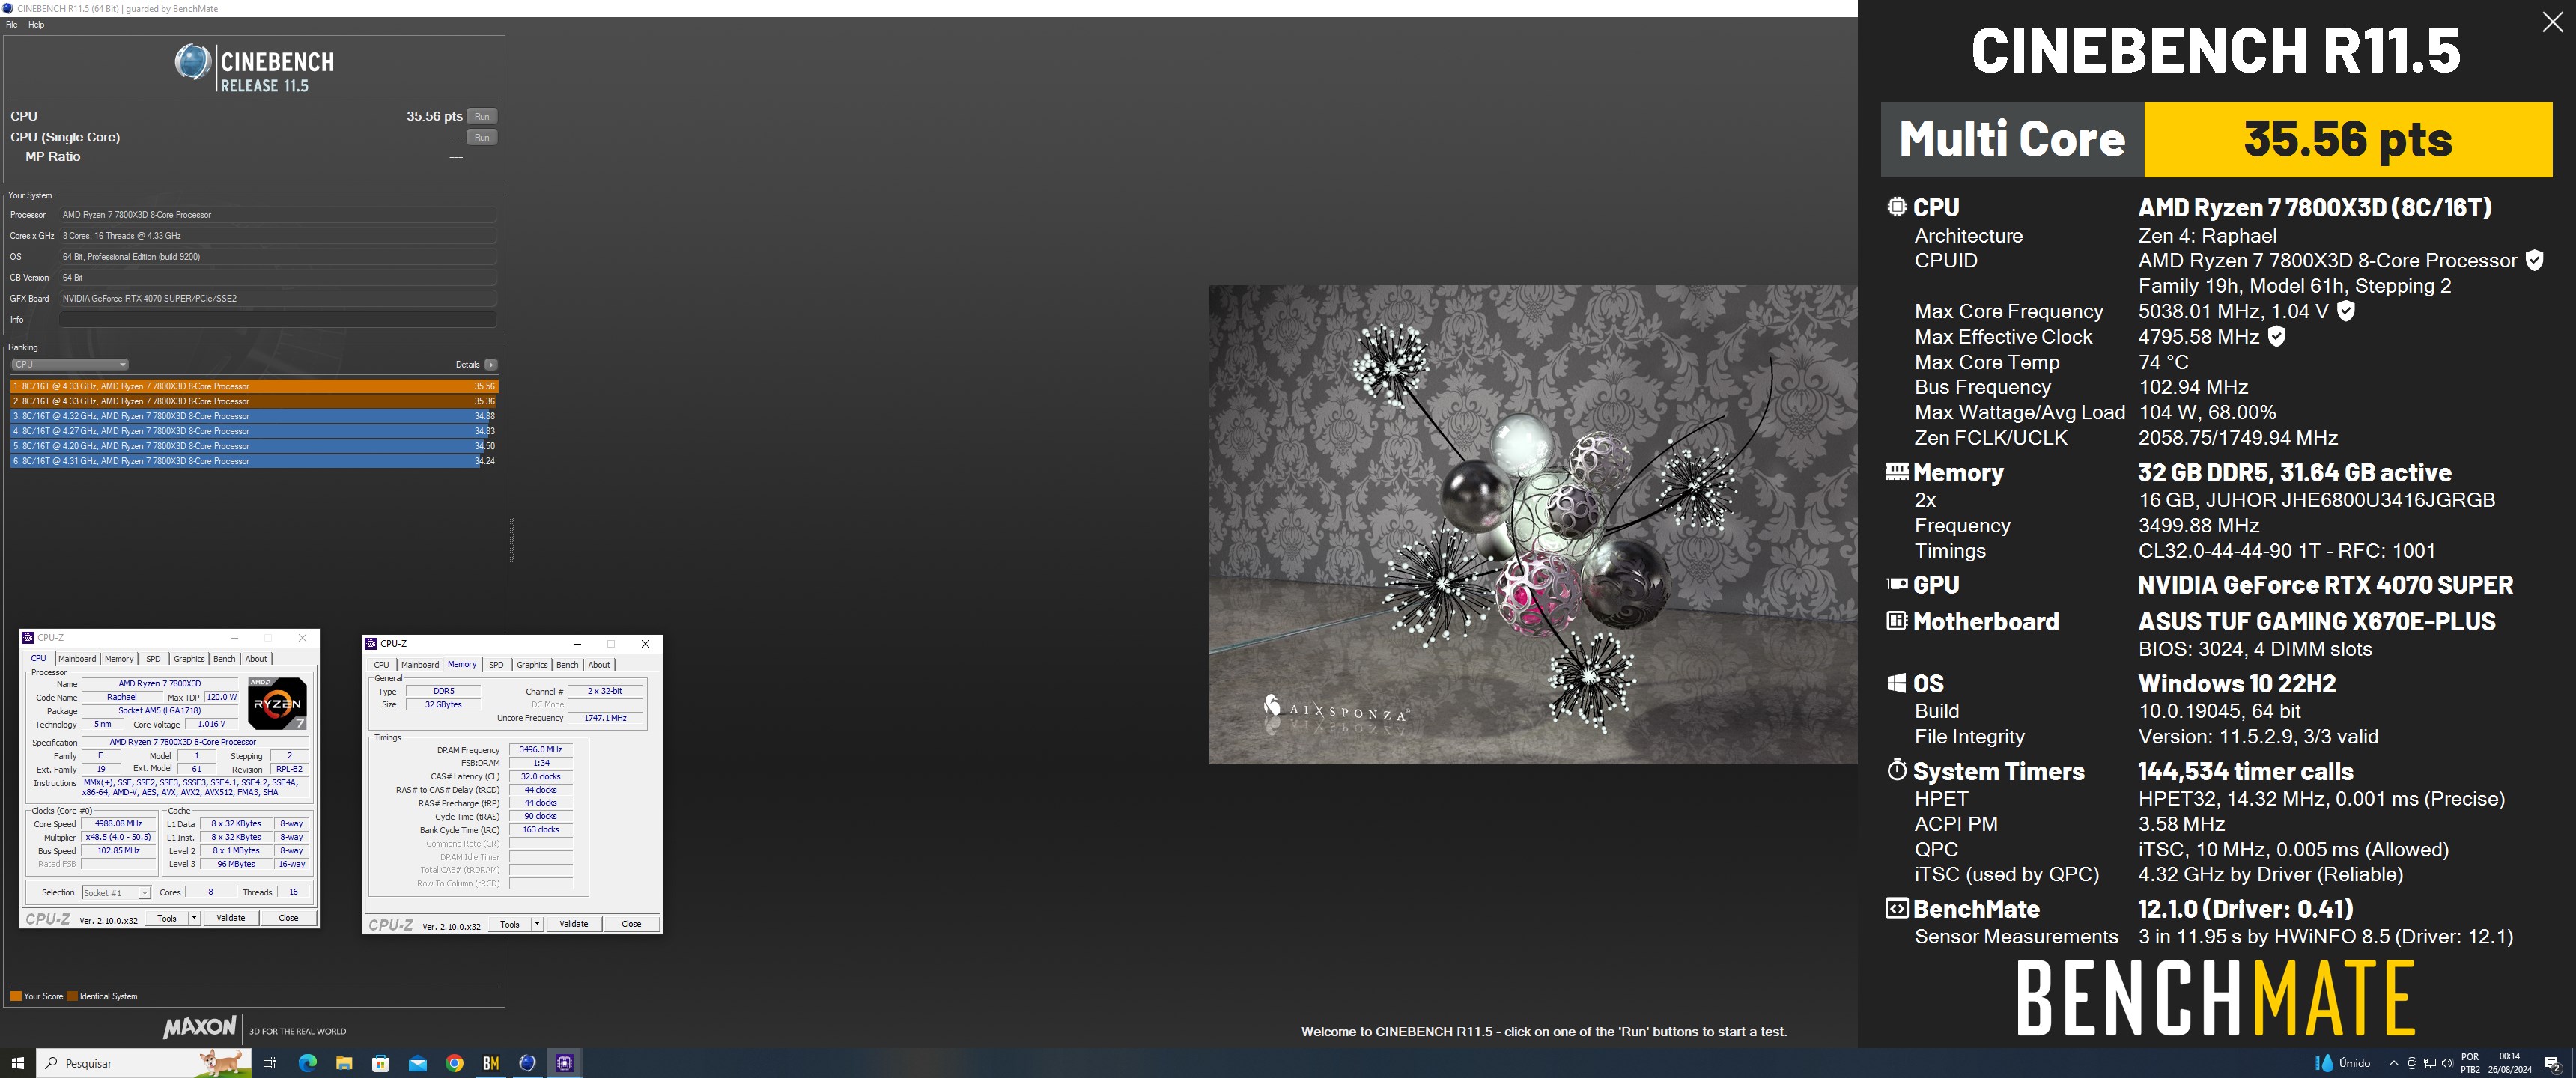Open Google Chrome from taskbar

[455, 1063]
